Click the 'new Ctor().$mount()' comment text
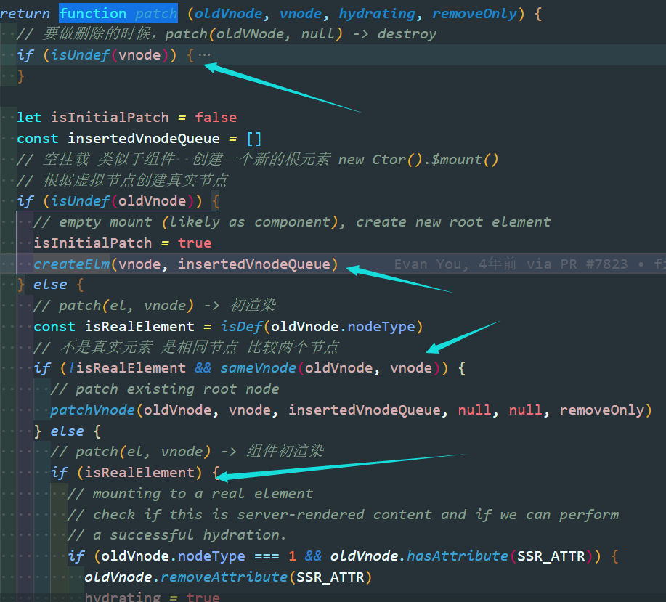Screen dimensions: 666x602 click(418, 160)
